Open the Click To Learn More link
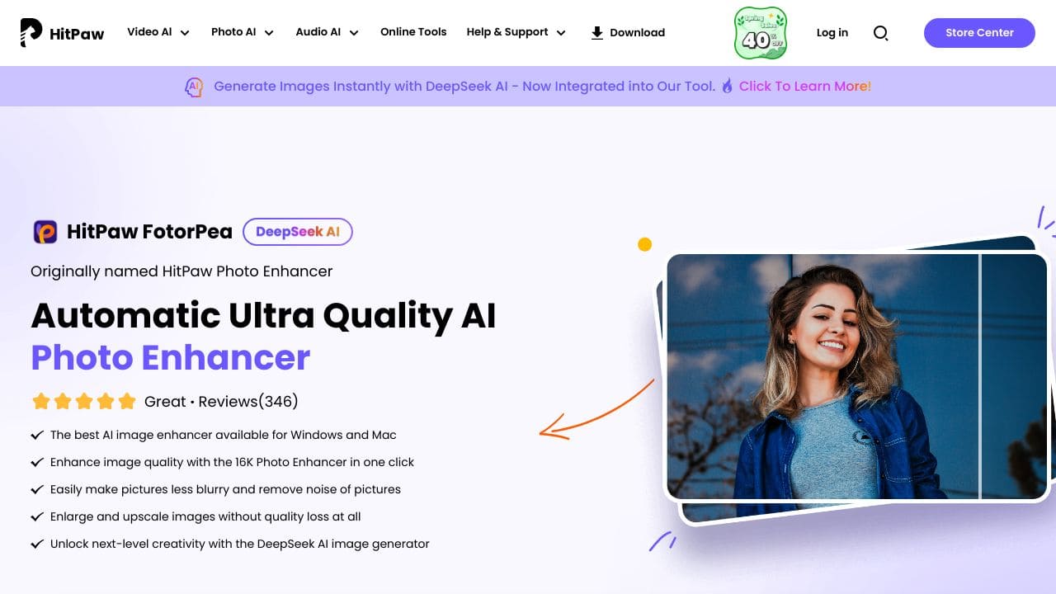1056x594 pixels. (x=805, y=86)
